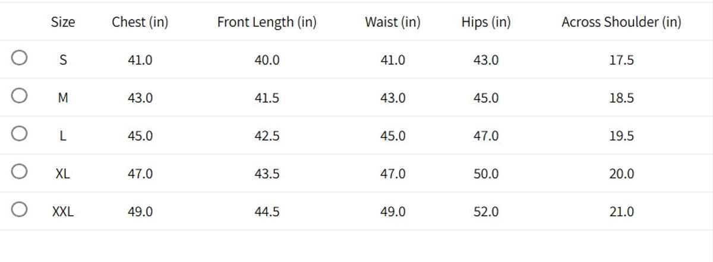Click the Front Length (in) header
The height and width of the screenshot is (262, 713).
click(267, 23)
